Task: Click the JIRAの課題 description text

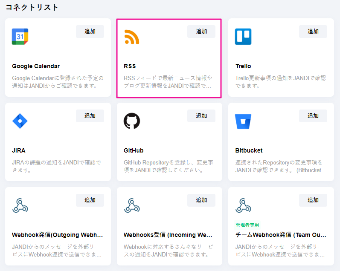Action: click(57, 166)
